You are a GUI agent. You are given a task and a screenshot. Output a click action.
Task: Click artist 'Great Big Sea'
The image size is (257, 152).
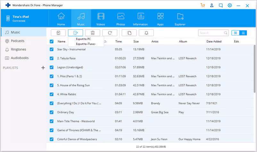pyautogui.click(x=160, y=112)
